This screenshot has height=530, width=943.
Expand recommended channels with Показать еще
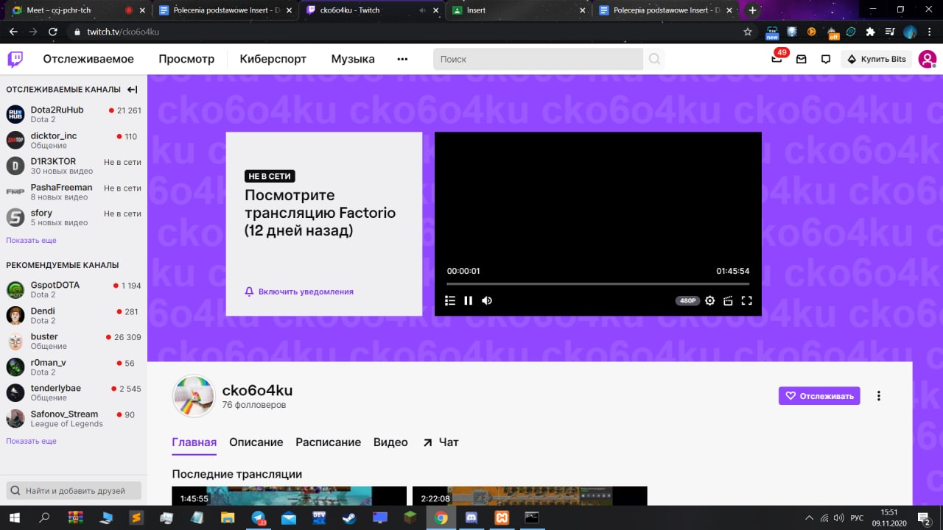click(x=31, y=441)
